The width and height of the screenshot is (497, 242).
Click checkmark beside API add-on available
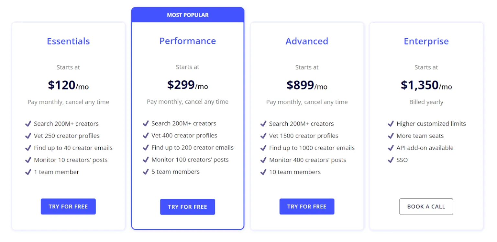[391, 148]
